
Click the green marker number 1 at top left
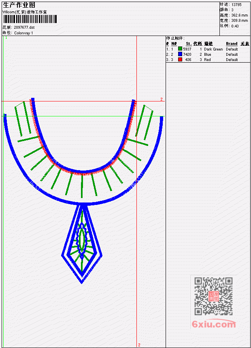(6, 38)
